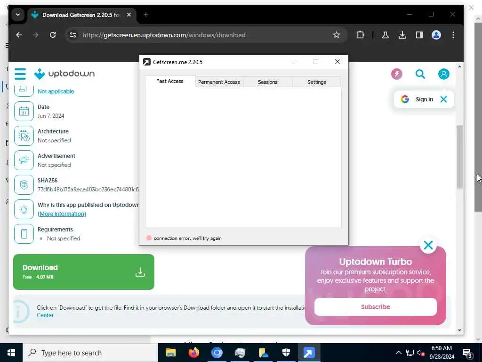Open the tab search dropdown
This screenshot has height=362, width=482.
(x=18, y=15)
